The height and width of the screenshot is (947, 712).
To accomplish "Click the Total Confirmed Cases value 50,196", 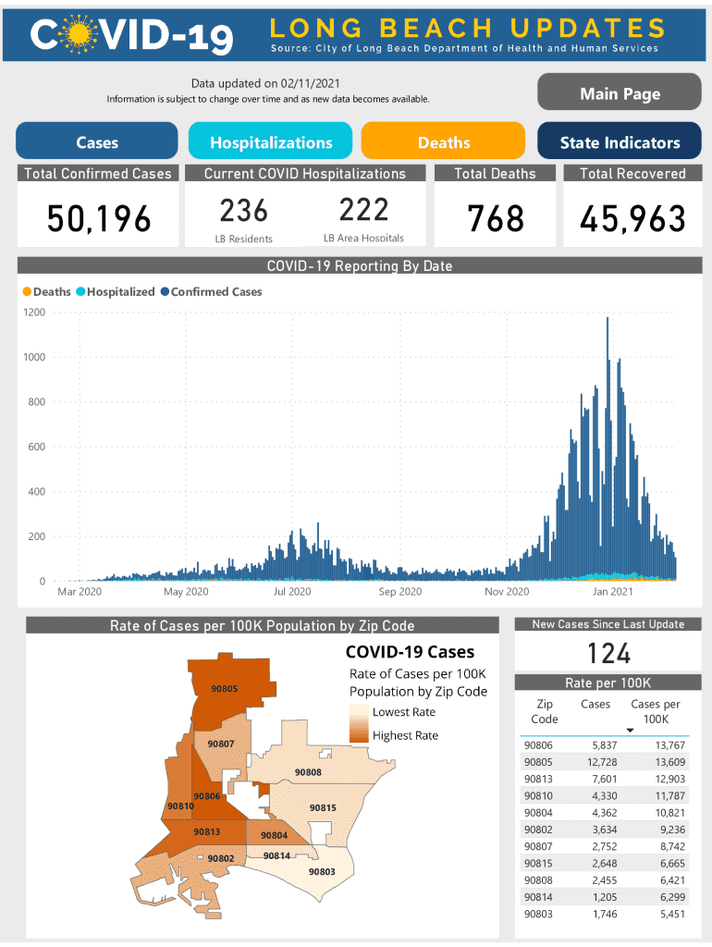I will (x=98, y=219).
